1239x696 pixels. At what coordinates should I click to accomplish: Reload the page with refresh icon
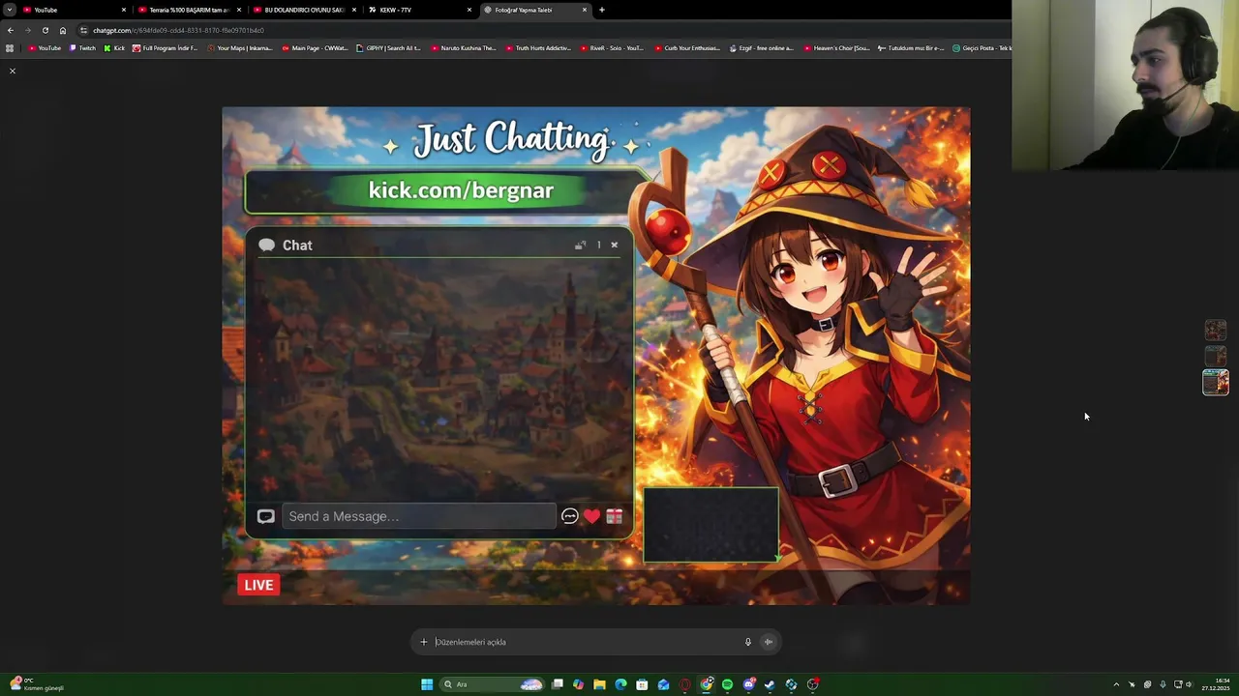[45, 30]
